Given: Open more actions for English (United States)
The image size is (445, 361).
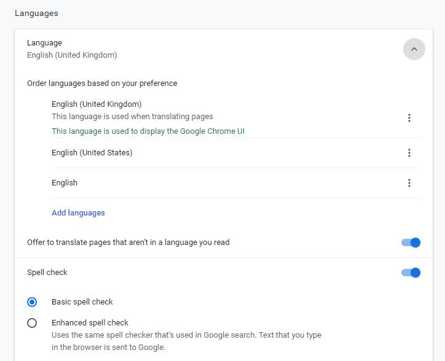Looking at the screenshot, I should coord(409,153).
